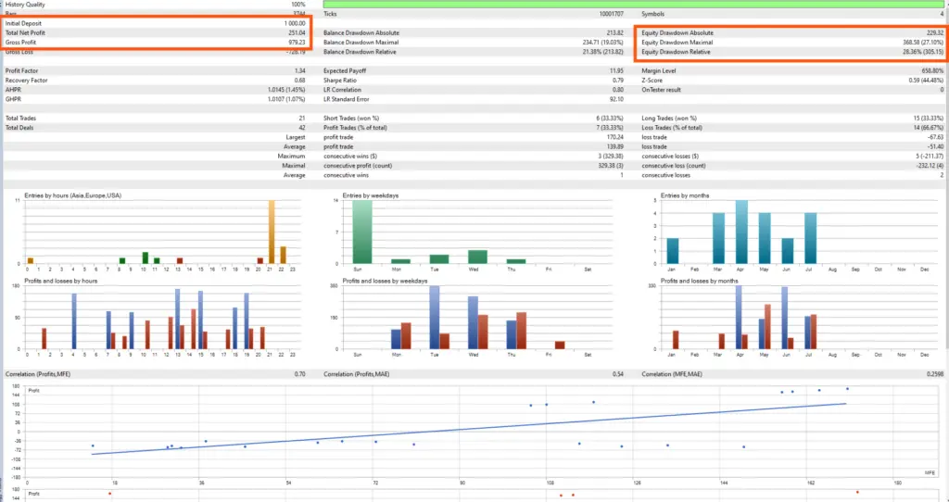Select consecutive loss (count) value -232.12 (4)
Image resolution: width=949 pixels, height=502 pixels.
(x=928, y=166)
